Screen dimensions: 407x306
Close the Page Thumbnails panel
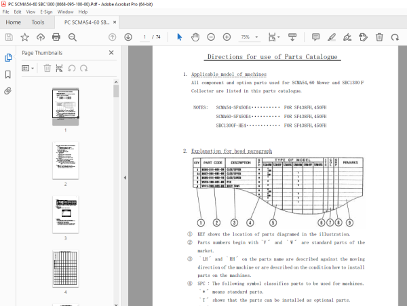click(111, 53)
